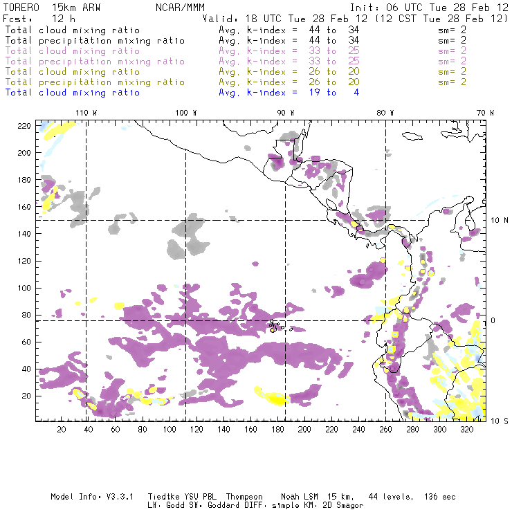Click "140" on the vertical grid axis
This screenshot has height=512, width=512.
[24, 234]
